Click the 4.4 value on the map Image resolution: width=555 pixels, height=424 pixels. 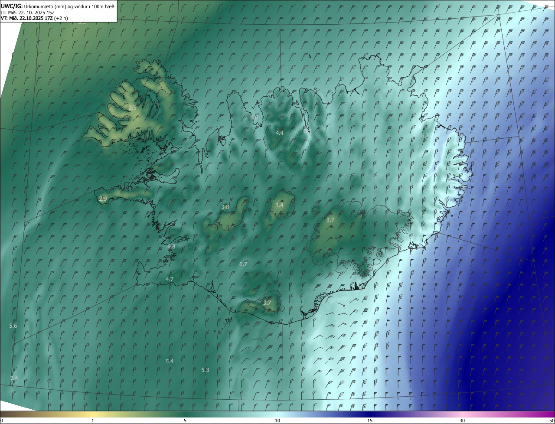[280, 133]
